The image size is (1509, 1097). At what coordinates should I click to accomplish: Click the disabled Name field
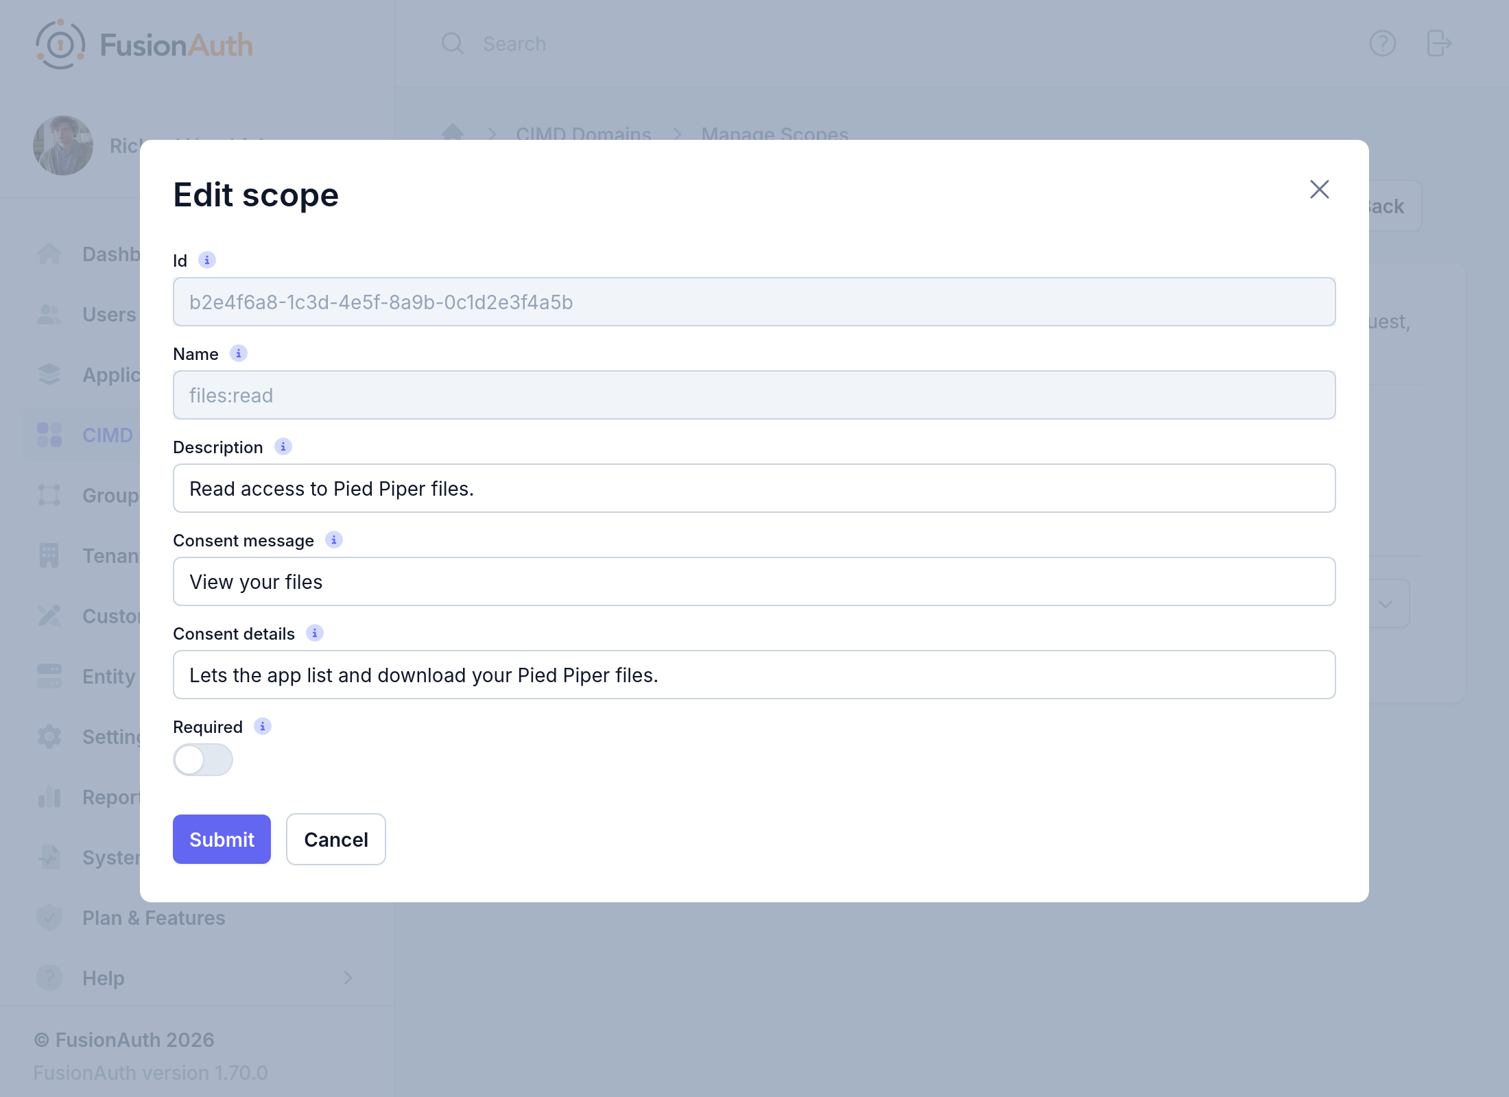754,395
